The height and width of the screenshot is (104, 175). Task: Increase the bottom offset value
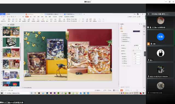coord(140,63)
